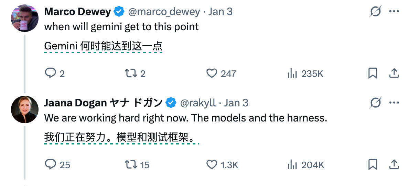Like Jaana Dogan's tweet
Screen dimensions: 408x186
(212, 164)
